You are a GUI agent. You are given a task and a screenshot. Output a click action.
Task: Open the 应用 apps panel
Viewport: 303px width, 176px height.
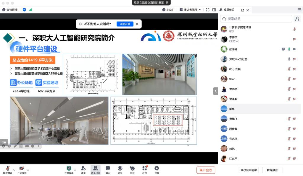click(x=144, y=170)
